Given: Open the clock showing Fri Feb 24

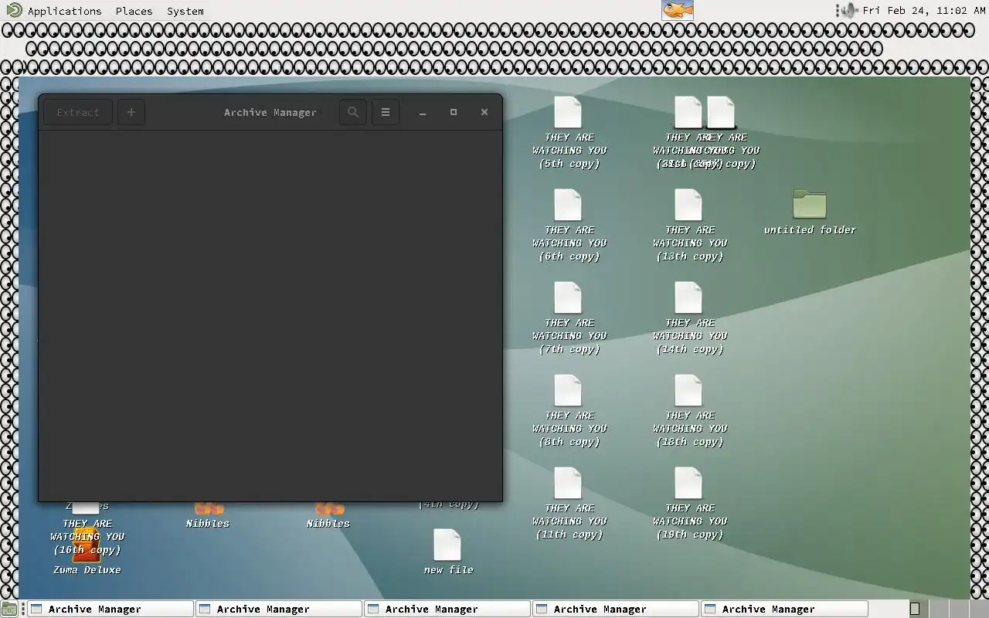Looking at the screenshot, I should coord(923,11).
